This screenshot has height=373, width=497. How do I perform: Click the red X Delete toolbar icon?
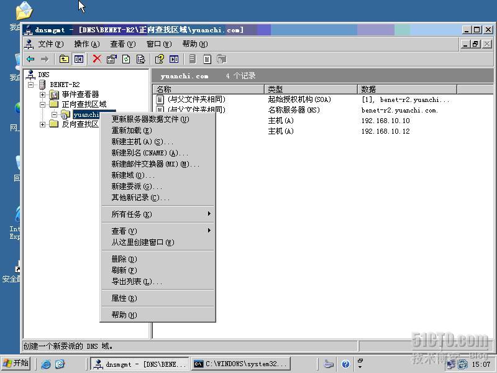[97, 59]
